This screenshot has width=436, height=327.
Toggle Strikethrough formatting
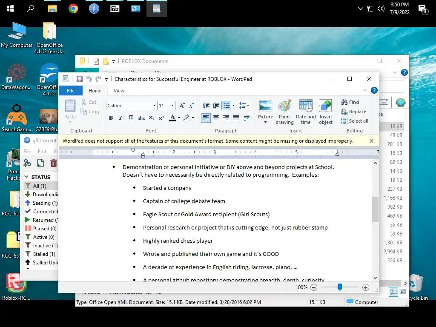[141, 118]
